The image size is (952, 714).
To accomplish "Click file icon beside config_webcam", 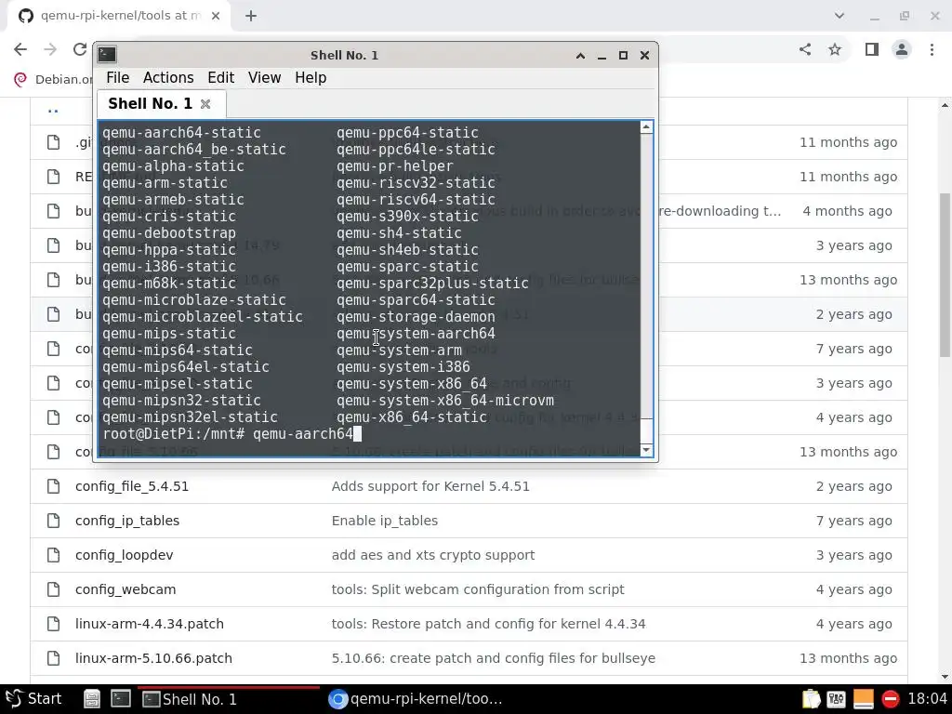I will point(53,589).
